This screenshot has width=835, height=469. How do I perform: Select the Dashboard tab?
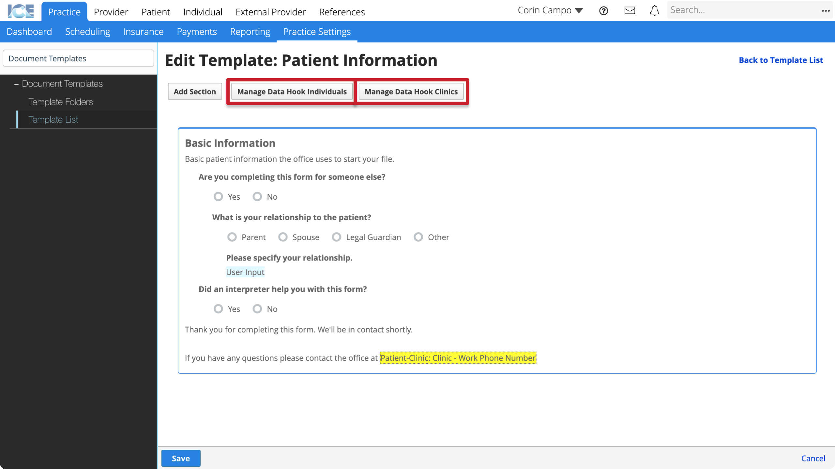pos(29,32)
